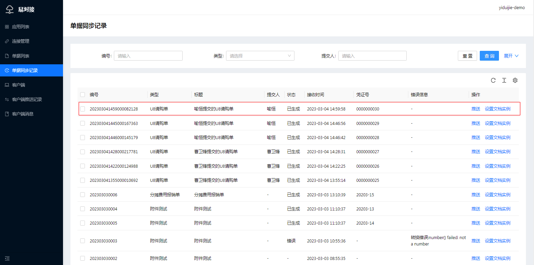Open the column settings gear icon
534x265 pixels.
515,80
